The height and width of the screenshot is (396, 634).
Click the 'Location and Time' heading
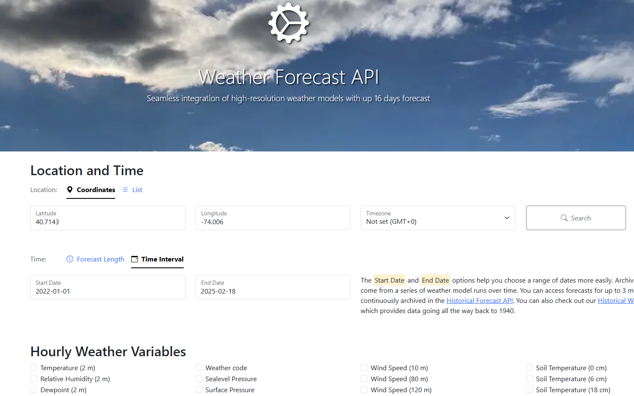87,170
